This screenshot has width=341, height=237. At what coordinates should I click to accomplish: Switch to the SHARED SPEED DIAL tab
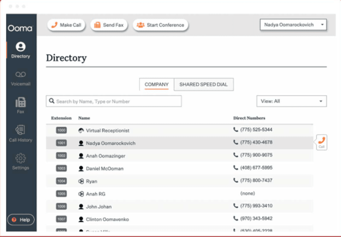[204, 84]
